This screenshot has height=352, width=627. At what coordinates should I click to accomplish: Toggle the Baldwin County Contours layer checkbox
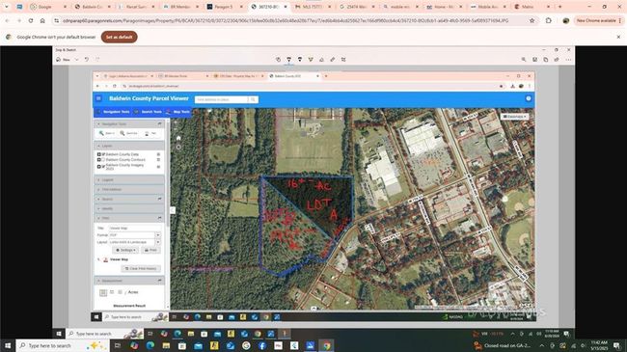pos(103,159)
